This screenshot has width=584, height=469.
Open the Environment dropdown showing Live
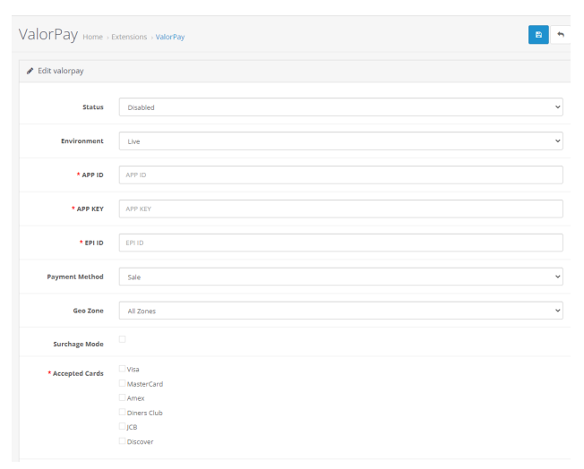click(340, 141)
